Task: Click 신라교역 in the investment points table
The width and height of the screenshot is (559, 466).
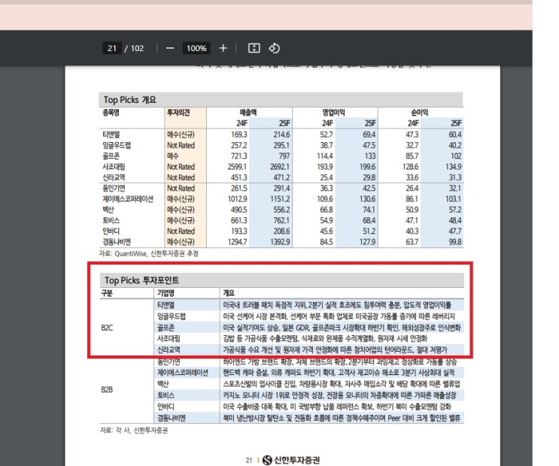Action: tap(169, 349)
